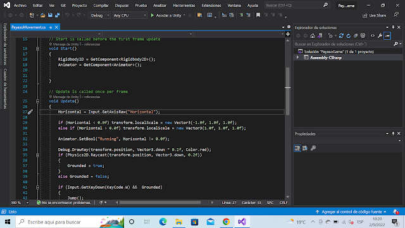Collapse the Start() method outline
This screenshot has height=228, width=405.
point(38,49)
